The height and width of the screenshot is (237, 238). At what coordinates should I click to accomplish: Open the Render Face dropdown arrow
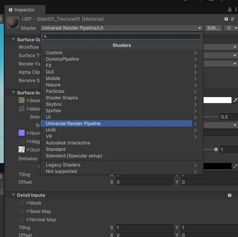pyautogui.click(x=235, y=64)
